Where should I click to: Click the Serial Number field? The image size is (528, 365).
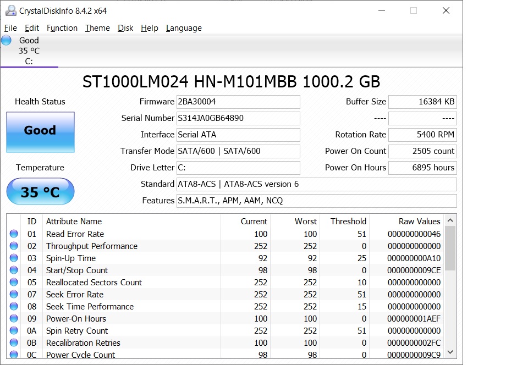pyautogui.click(x=238, y=118)
